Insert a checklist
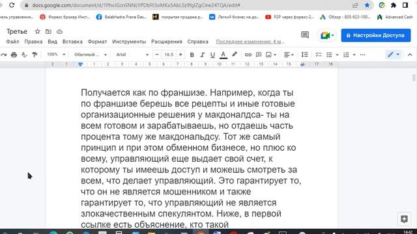The height and width of the screenshot is (234, 417). 319,55
